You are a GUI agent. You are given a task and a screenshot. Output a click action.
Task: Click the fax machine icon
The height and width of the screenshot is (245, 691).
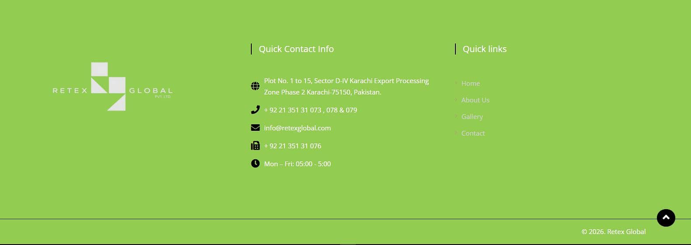255,146
